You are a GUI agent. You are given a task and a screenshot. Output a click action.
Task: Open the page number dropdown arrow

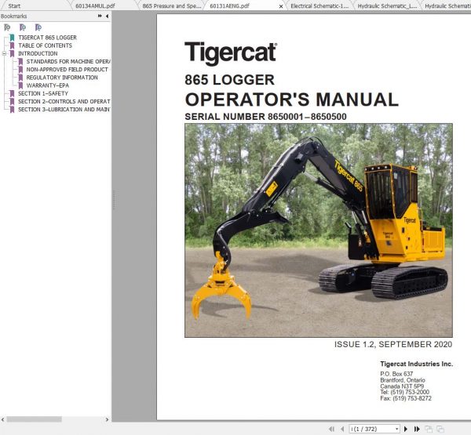(397, 429)
